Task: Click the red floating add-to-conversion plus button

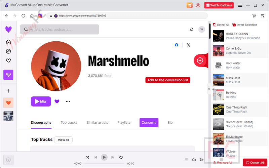Action: click(200, 60)
